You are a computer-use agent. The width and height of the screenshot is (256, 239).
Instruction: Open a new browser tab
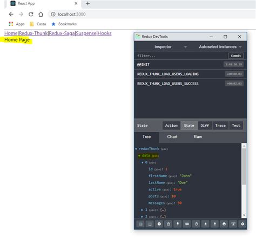coord(87,3)
